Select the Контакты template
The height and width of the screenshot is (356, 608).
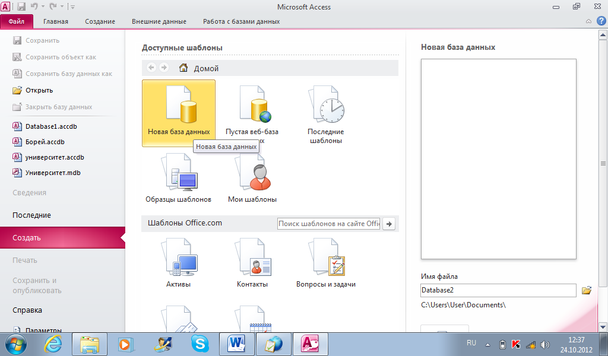[x=252, y=263]
